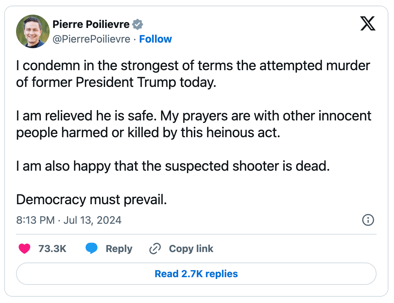Open Pierre Poilievre's profile photo

33,31
